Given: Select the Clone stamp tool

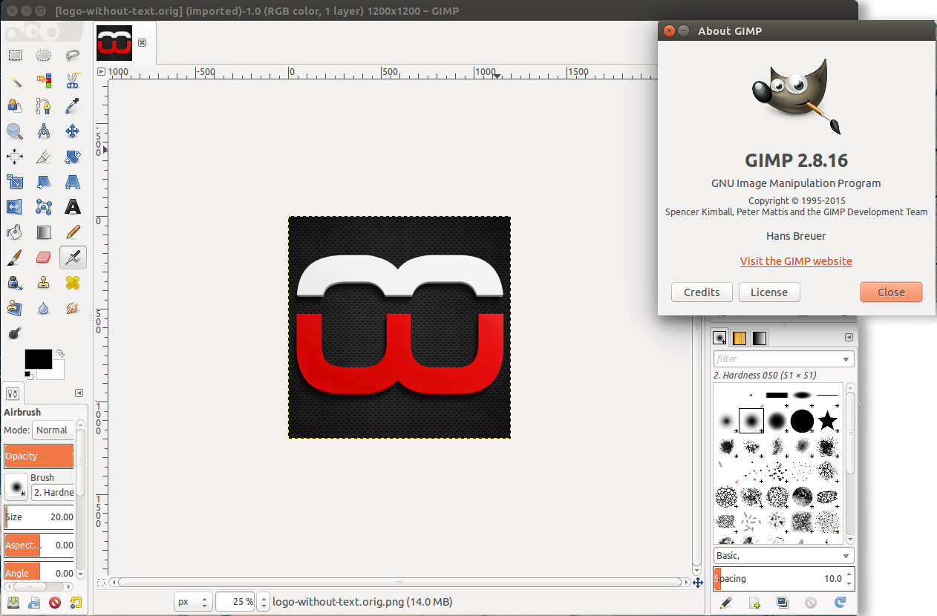Looking at the screenshot, I should [x=44, y=283].
